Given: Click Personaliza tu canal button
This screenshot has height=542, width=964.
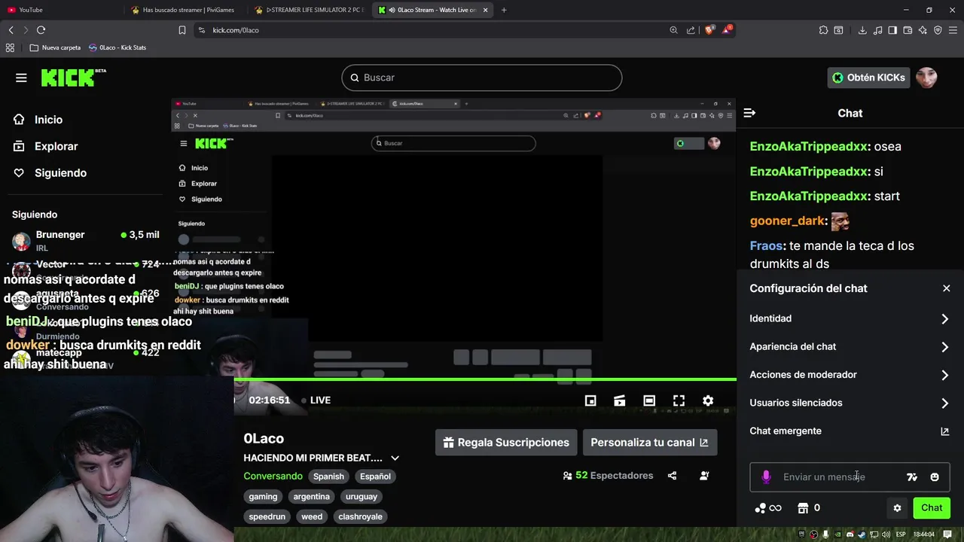Looking at the screenshot, I should (x=650, y=443).
